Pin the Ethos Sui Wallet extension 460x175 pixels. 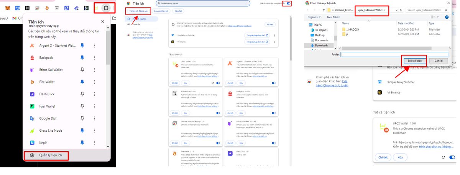[82, 70]
